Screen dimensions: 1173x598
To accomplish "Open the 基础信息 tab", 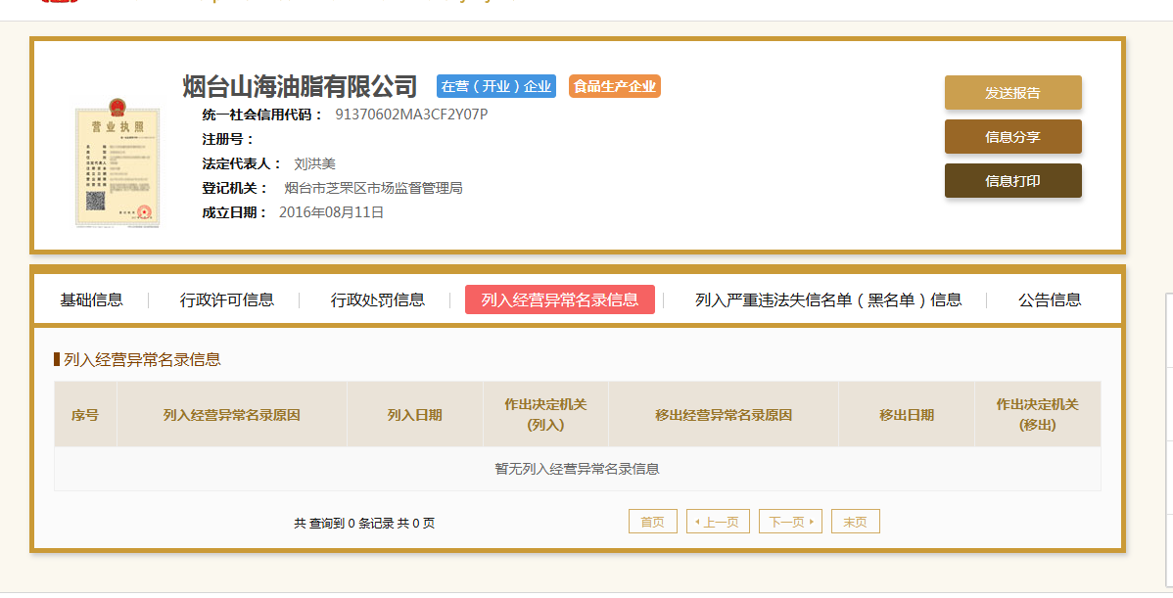I will pos(91,299).
